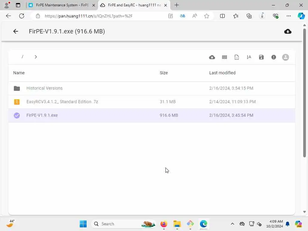Click the taskbar Search box
The height and width of the screenshot is (231, 308).
click(124, 224)
